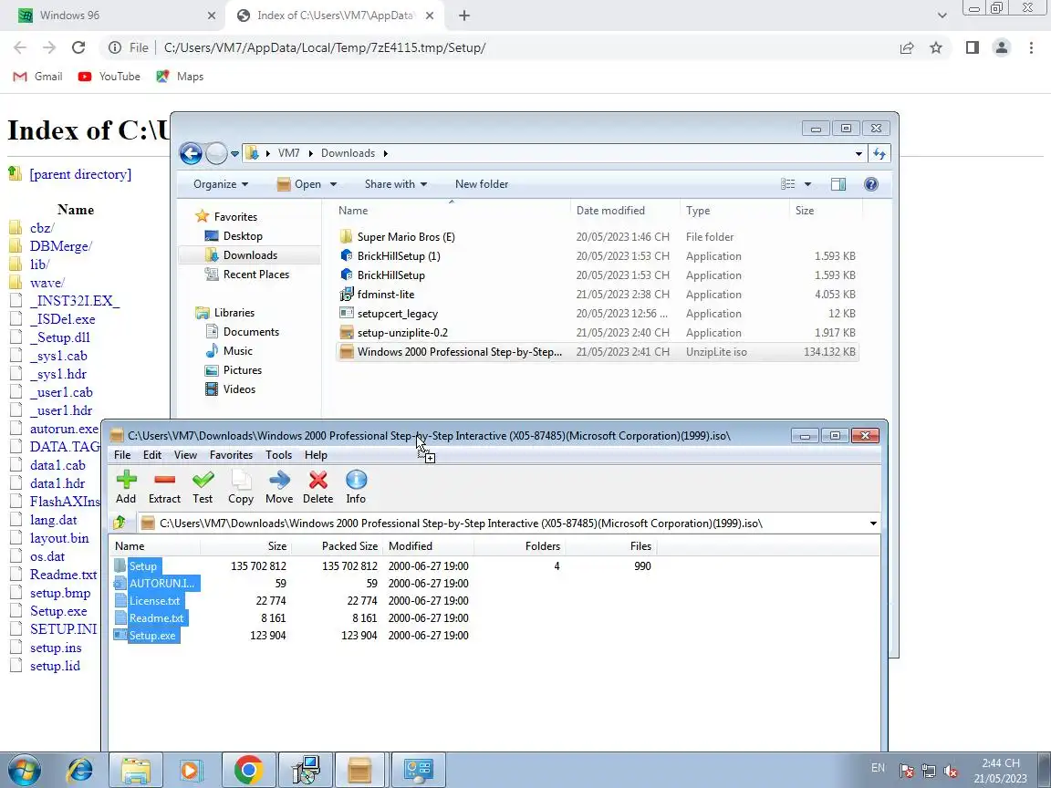
Task: Open the recent locations arrow in Explorer
Action: pos(234,153)
